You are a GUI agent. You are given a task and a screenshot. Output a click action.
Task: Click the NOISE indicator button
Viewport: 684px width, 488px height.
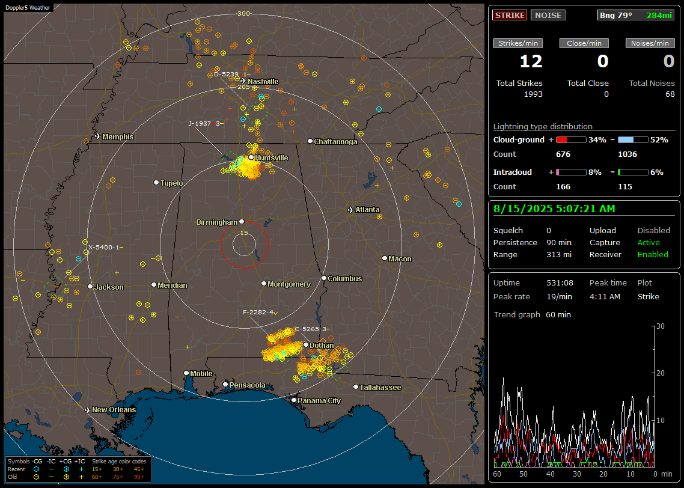tap(548, 15)
